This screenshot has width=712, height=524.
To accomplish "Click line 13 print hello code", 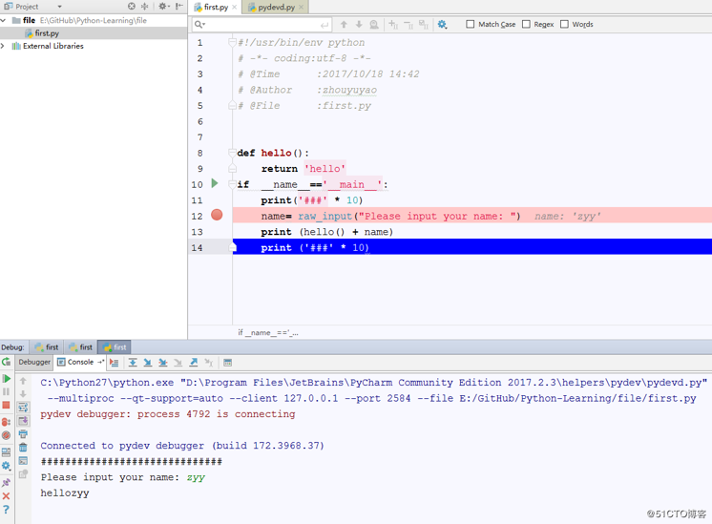I will 327,232.
